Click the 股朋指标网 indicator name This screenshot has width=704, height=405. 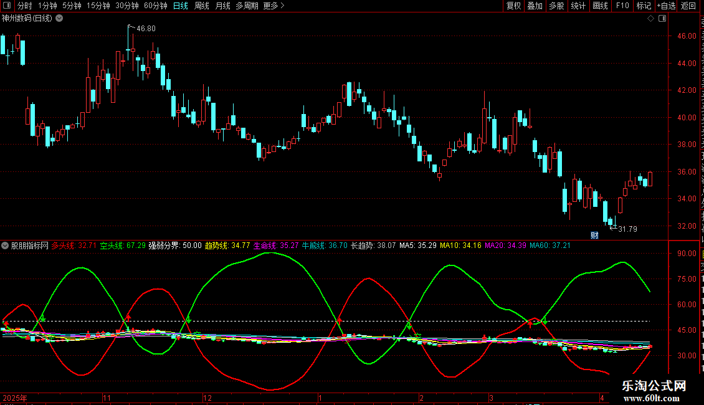click(x=30, y=245)
